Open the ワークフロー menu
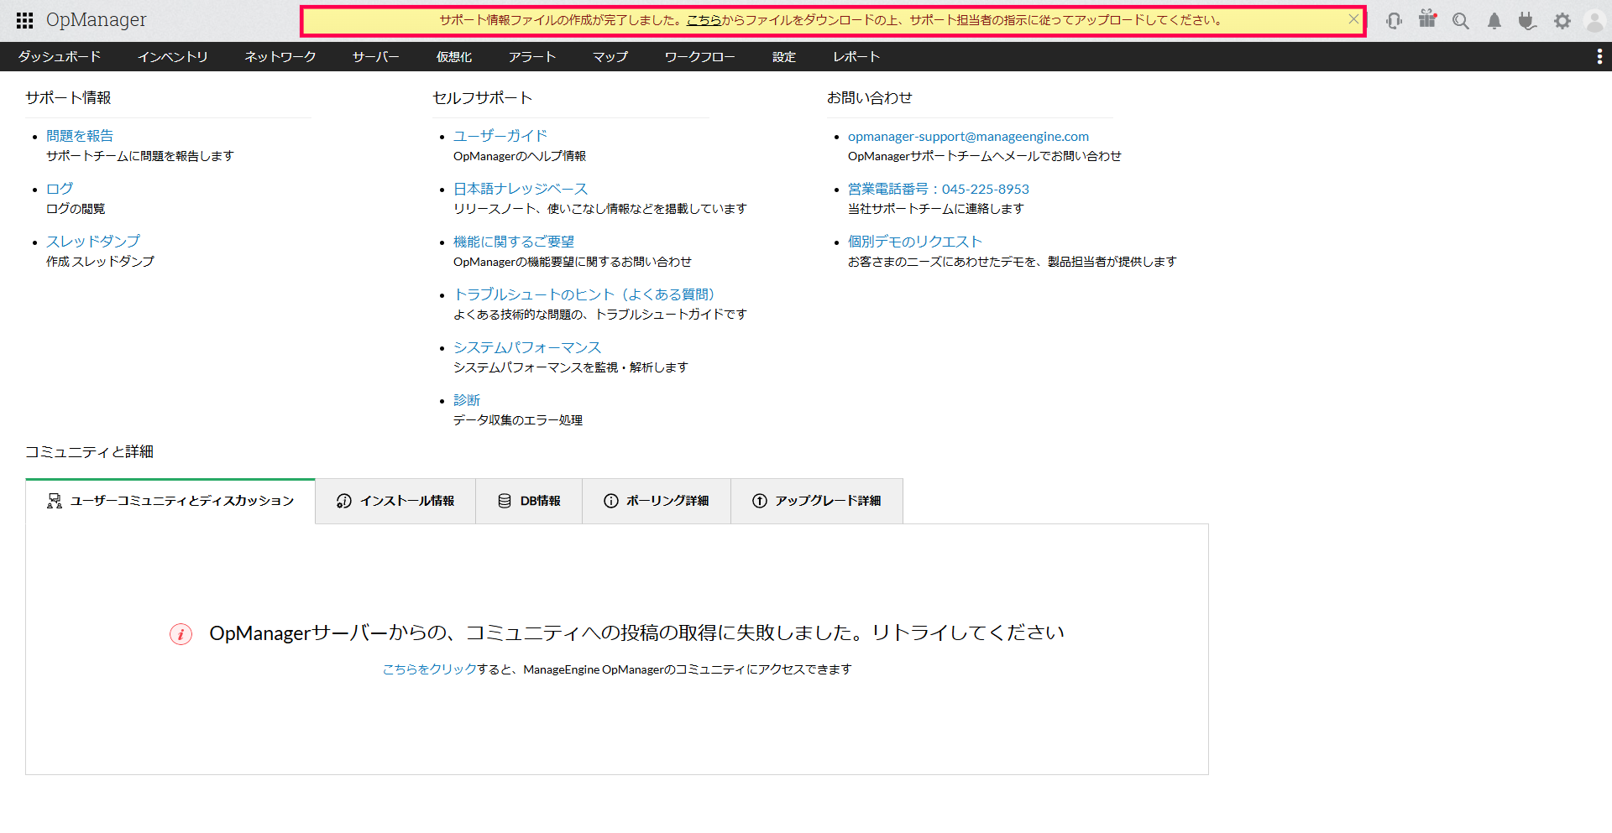The width and height of the screenshot is (1612, 833). tap(700, 56)
